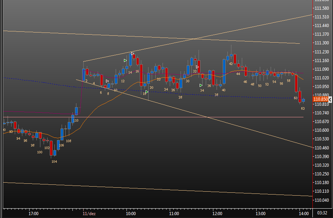Select the green arrow marker next to bar 18
Image resolution: width=333 pixels, height=218 pixels.
pos(147,92)
